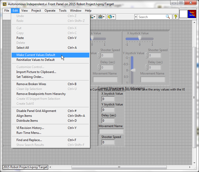Open Context Help with the question mark icon
Screen dimensions: 199x172
(176, 17)
